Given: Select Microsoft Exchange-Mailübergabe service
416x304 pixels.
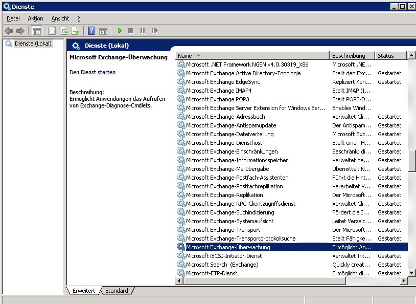Looking at the screenshot, I should (x=227, y=169).
